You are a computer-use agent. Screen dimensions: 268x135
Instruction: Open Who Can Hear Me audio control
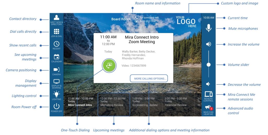208,110
